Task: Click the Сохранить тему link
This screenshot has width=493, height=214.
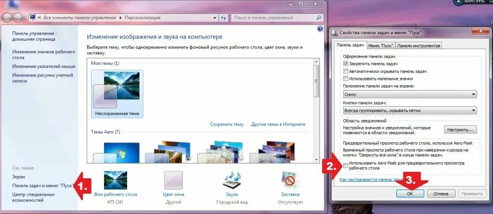Action: pyautogui.click(x=227, y=124)
